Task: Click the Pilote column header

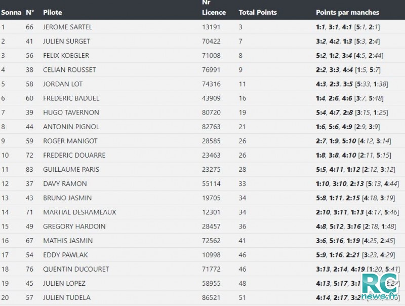Action: [x=53, y=12]
